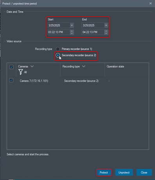Image resolution: width=155 pixels, height=180 pixels.
Task: Decrease the End time with down arrow
Action: pyautogui.click(x=106, y=33)
